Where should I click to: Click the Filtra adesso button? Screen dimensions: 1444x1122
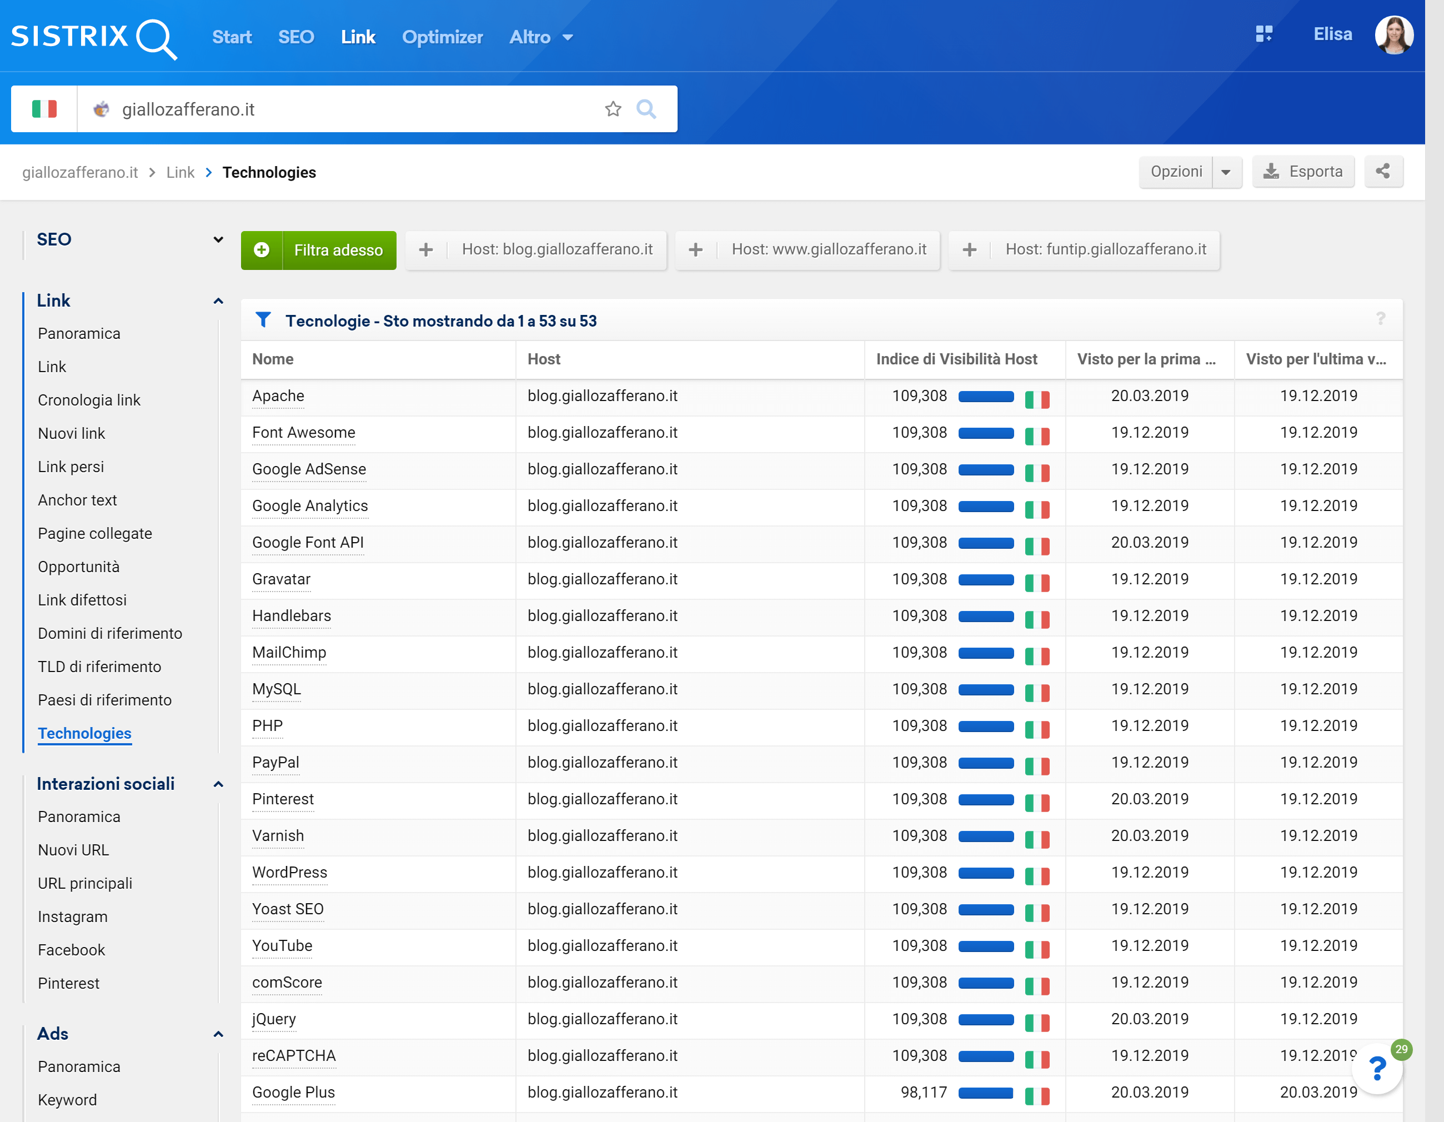(319, 250)
